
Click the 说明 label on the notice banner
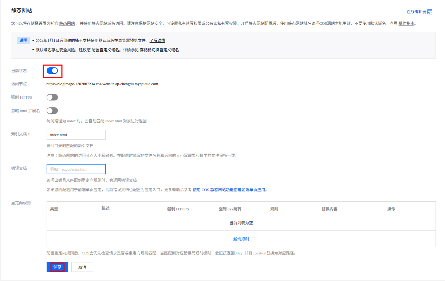(23, 40)
